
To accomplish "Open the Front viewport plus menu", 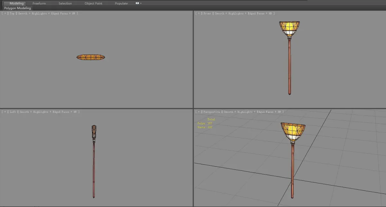I will tap(198, 13).
